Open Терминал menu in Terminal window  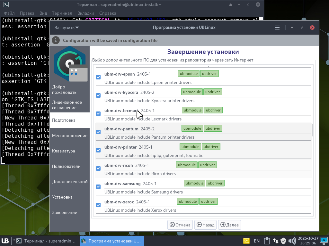(x=62, y=13)
